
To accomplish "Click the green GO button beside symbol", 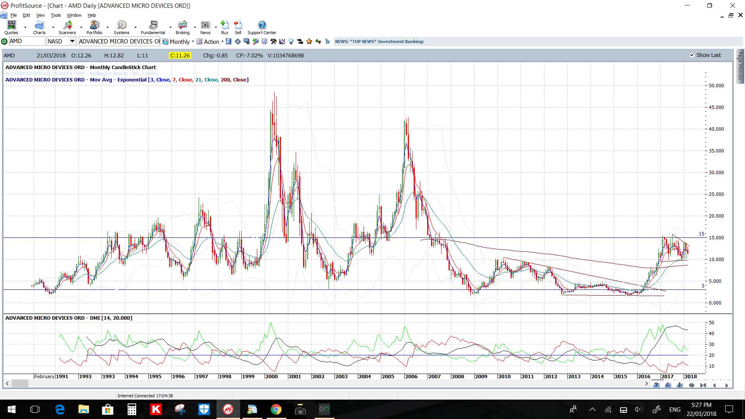I will click(x=4, y=42).
